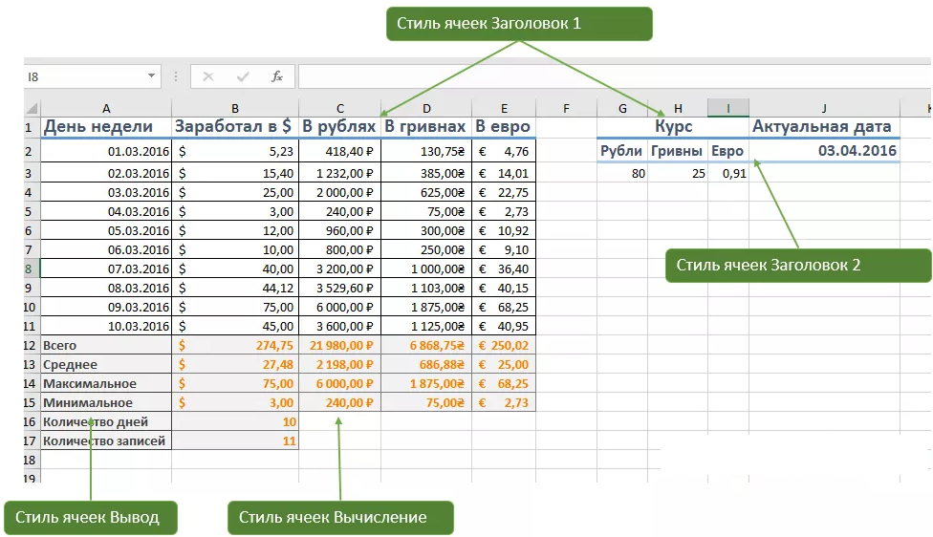The image size is (933, 537).
Task: Select column C header
Action: point(339,108)
